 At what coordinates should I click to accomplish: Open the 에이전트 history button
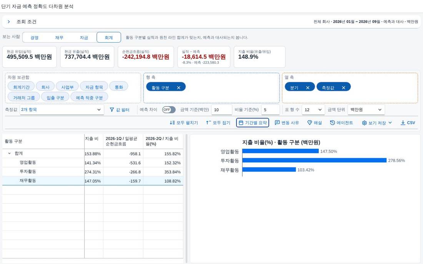(341, 123)
